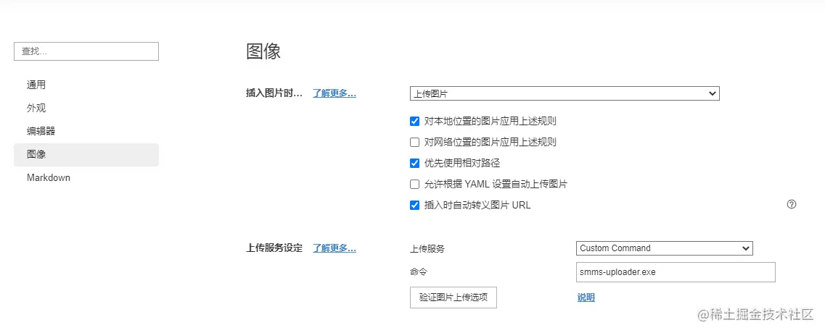Open the 上传图片 insert-action dropdown
Screen dimensions: 825x333
pos(565,93)
